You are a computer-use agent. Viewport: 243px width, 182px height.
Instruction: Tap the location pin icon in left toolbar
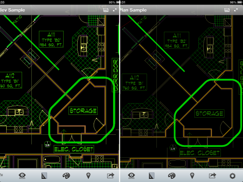[x=88, y=176]
